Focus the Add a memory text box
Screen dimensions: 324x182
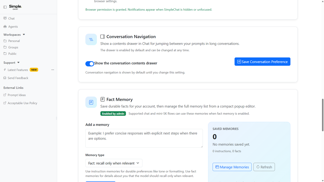(x=144, y=138)
